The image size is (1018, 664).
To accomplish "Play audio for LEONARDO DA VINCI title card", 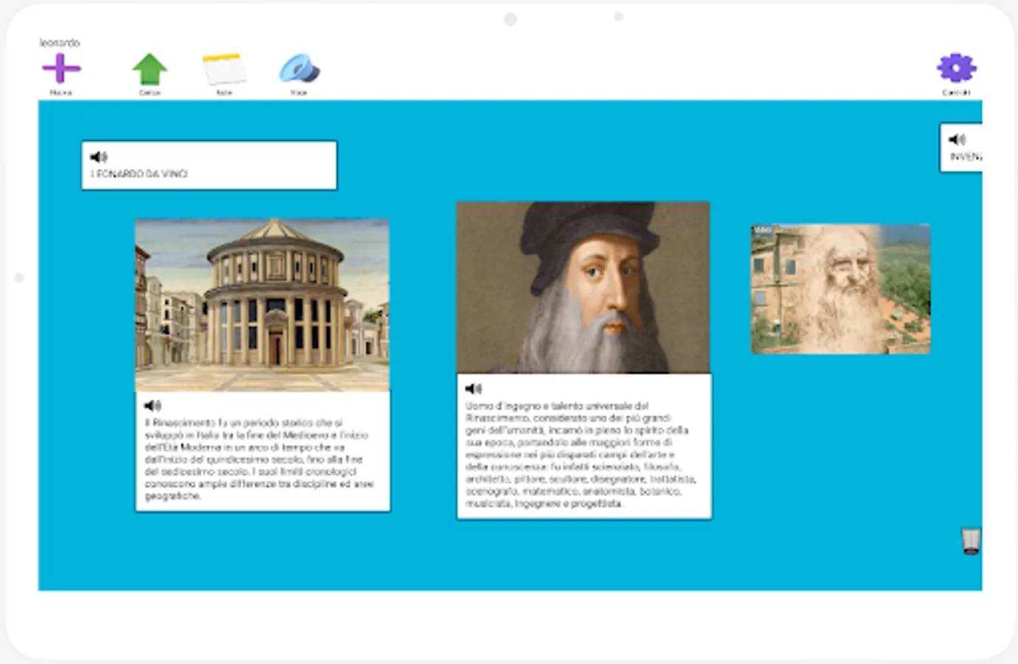I will (x=99, y=156).
